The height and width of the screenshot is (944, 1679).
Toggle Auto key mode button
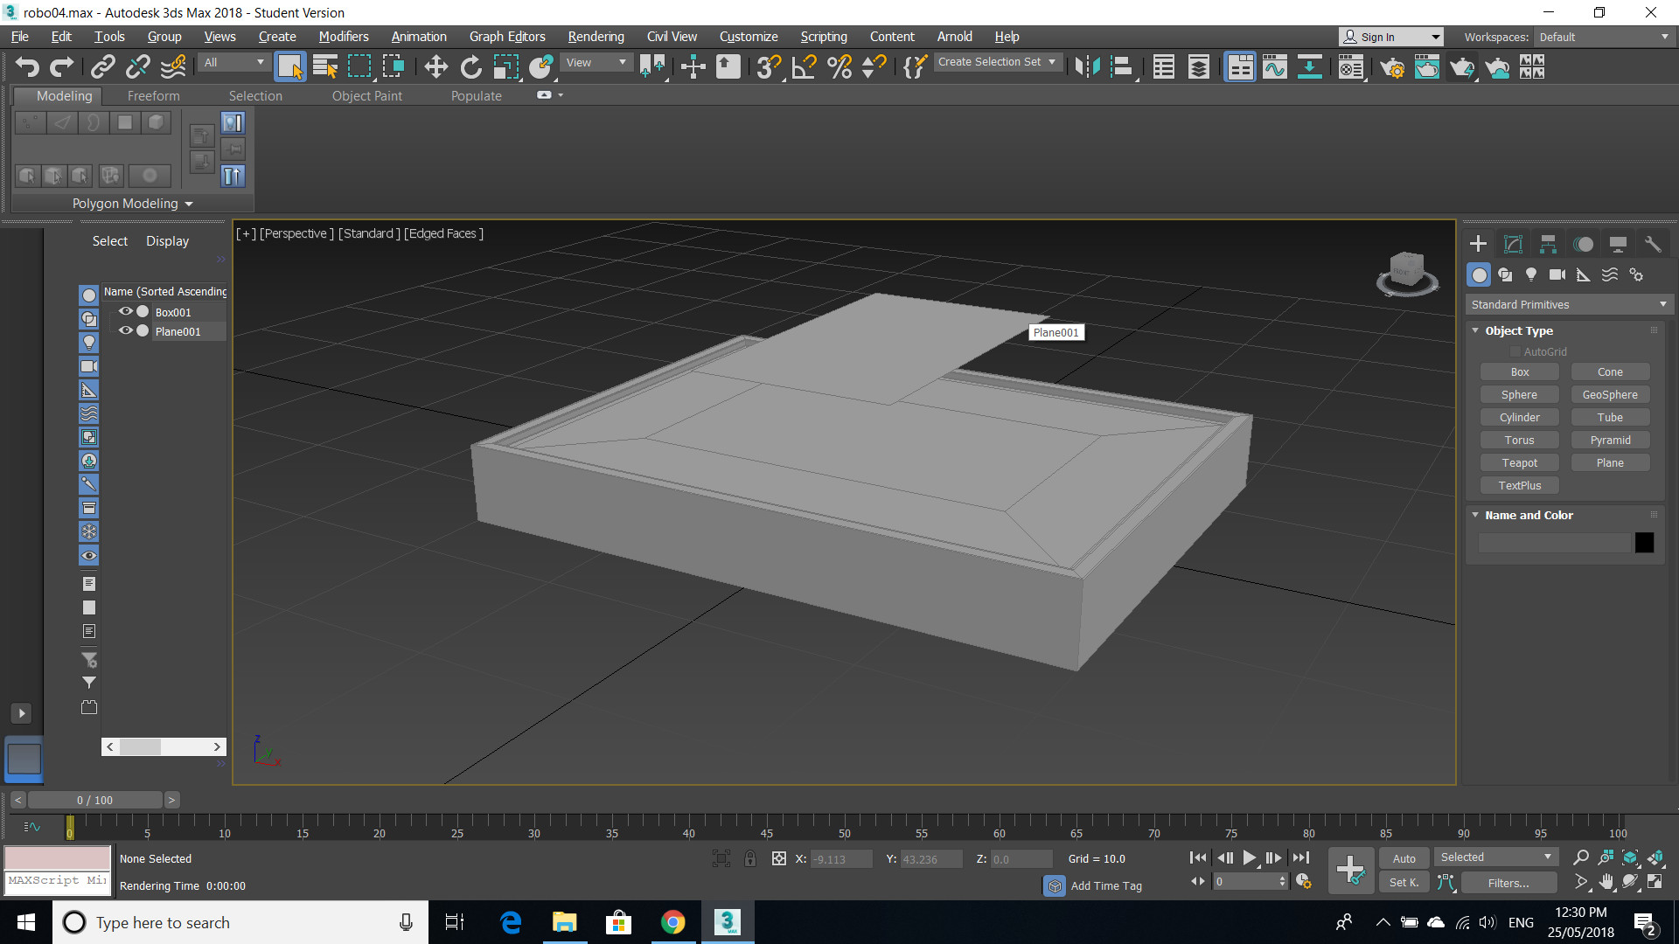1404,858
